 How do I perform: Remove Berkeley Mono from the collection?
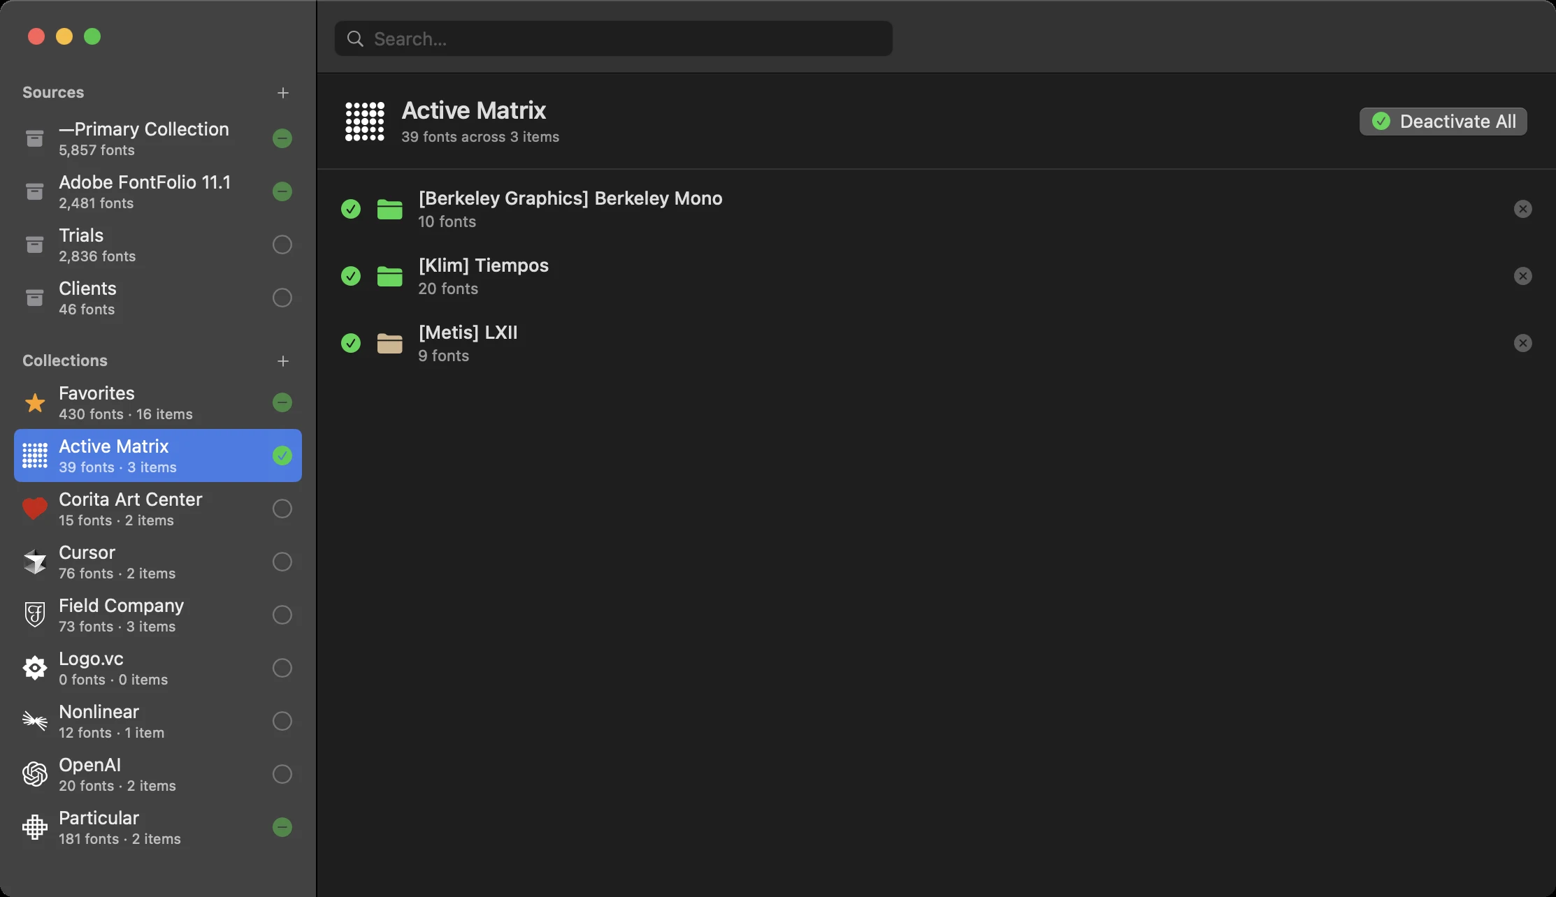point(1522,209)
